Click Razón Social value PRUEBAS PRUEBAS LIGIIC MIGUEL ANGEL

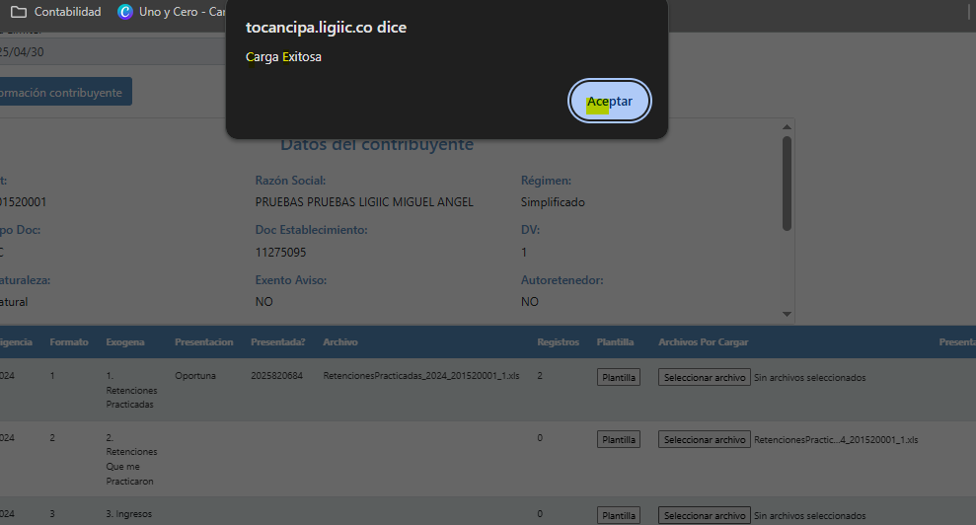click(x=364, y=201)
